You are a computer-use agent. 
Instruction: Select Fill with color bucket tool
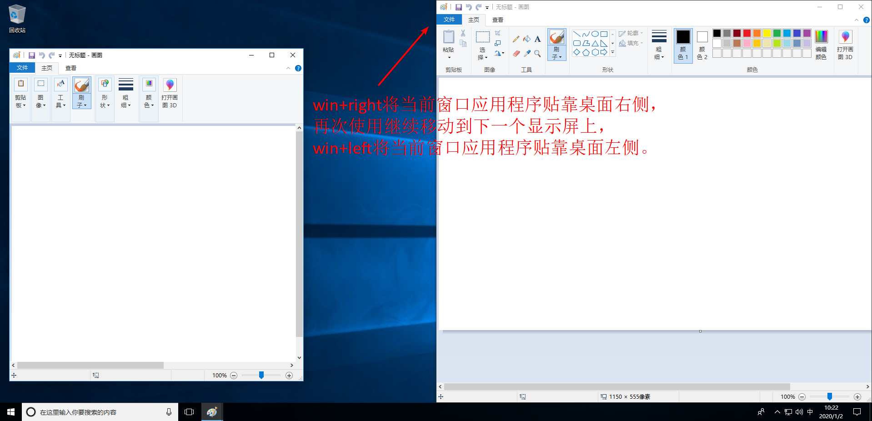(527, 39)
